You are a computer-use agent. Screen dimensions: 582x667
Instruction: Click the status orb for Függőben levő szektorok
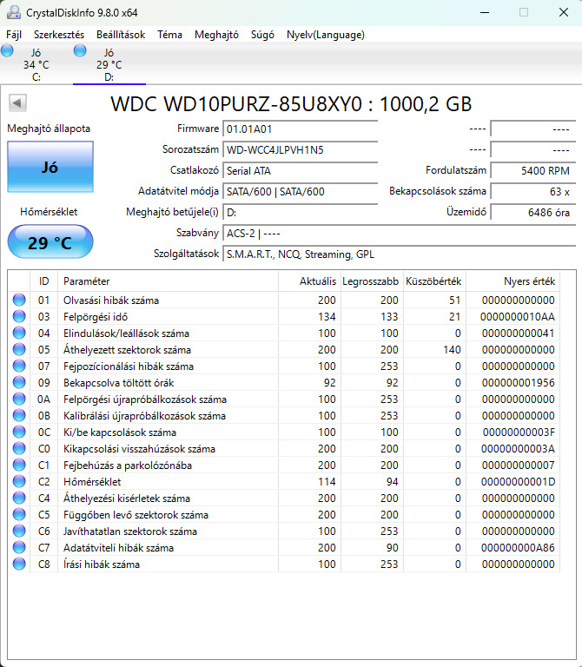click(19, 514)
